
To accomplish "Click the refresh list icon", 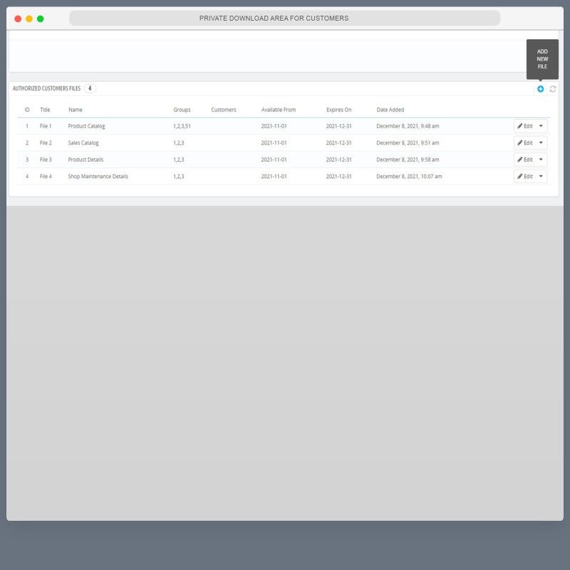I will click(553, 89).
